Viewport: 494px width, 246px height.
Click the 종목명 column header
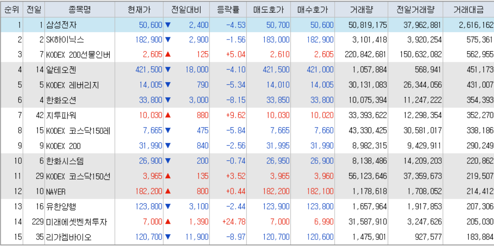pyautogui.click(x=79, y=10)
